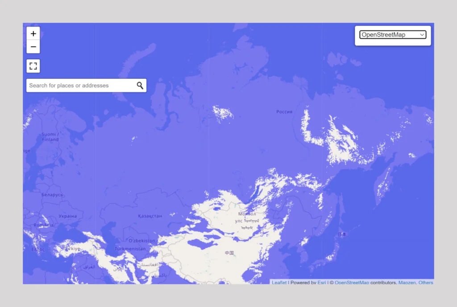Click the Монгол label on the map

point(247,214)
